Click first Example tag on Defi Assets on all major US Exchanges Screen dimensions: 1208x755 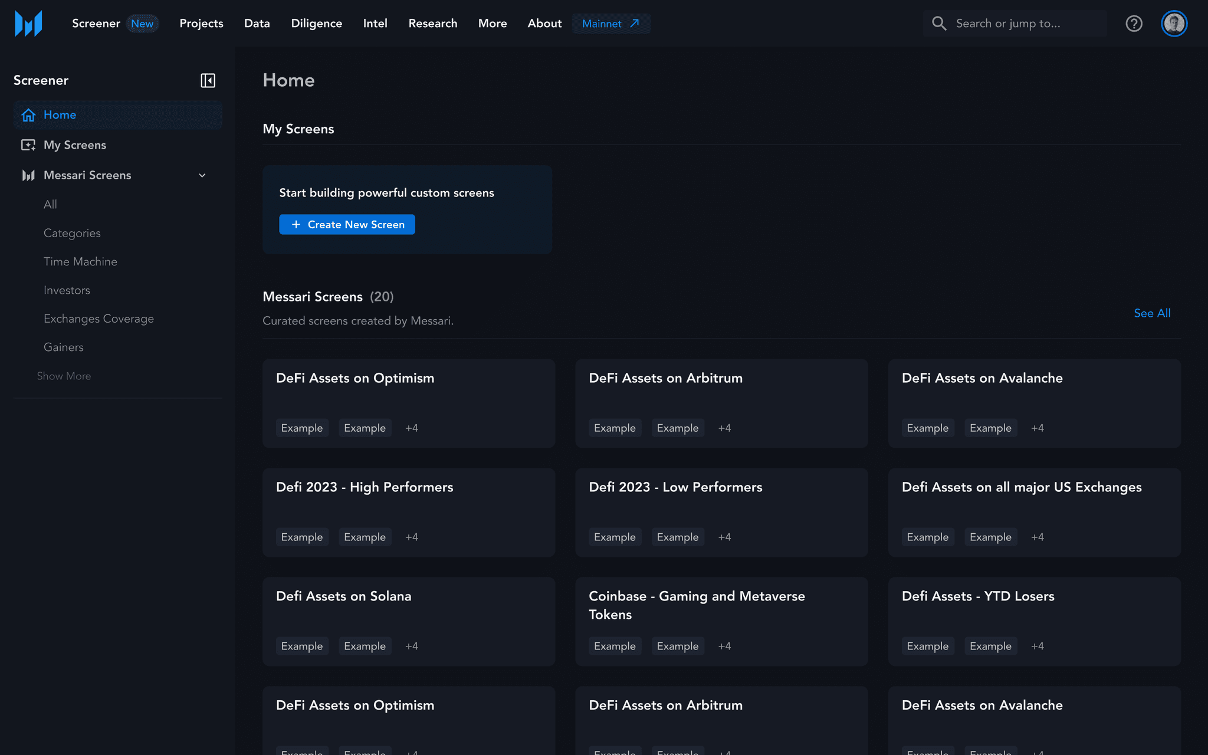tap(928, 537)
